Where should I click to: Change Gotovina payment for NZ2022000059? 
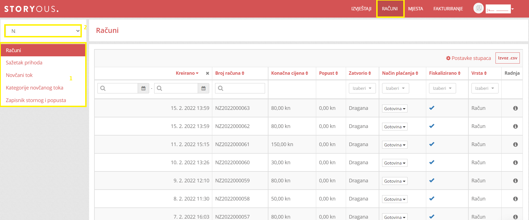(395, 181)
